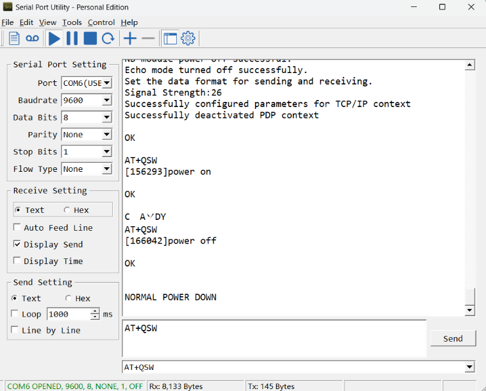The image size is (486, 391).
Task: Enable Display Time checkbox
Action: pyautogui.click(x=17, y=261)
